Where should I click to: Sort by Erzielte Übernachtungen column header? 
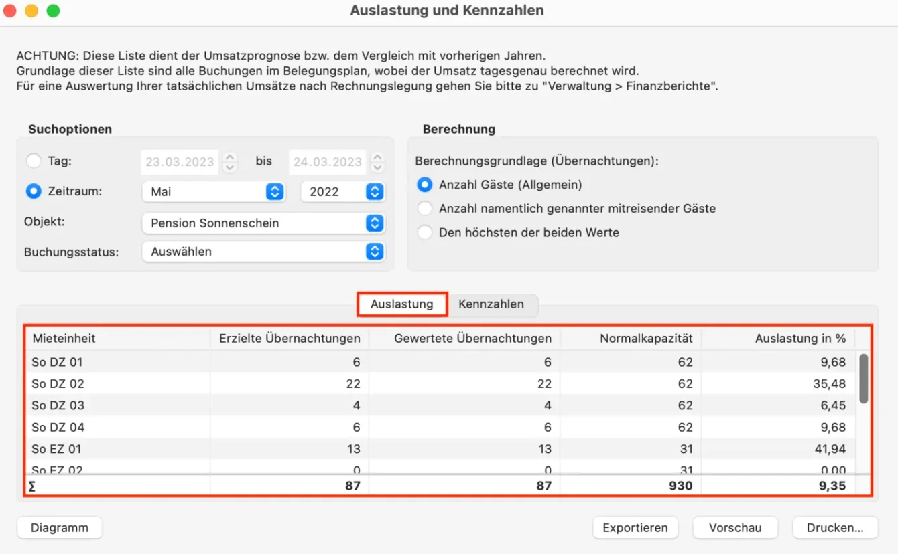coord(290,339)
